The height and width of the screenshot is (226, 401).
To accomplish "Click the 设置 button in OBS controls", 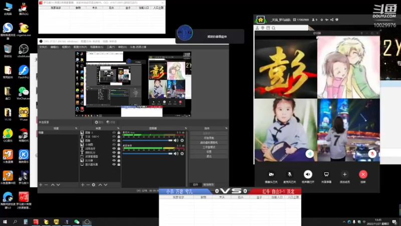I will (x=209, y=152).
